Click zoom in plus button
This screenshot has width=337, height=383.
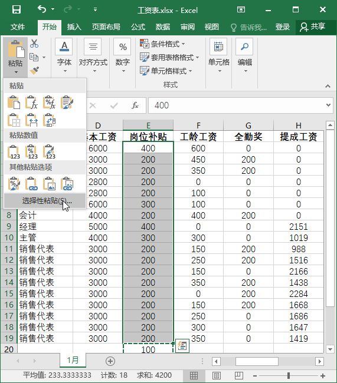click(323, 376)
